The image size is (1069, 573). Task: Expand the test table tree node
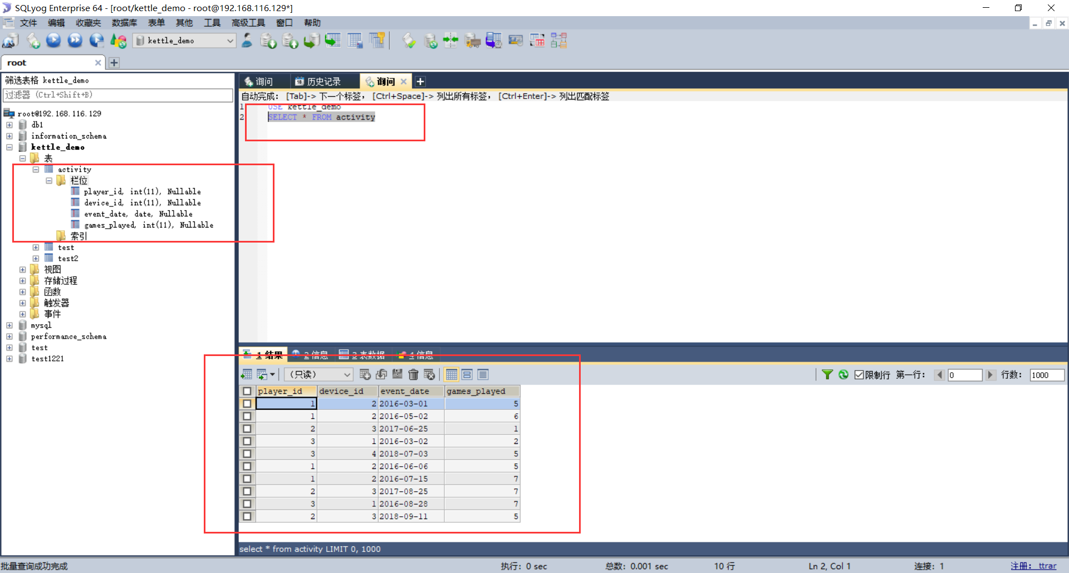click(x=36, y=247)
